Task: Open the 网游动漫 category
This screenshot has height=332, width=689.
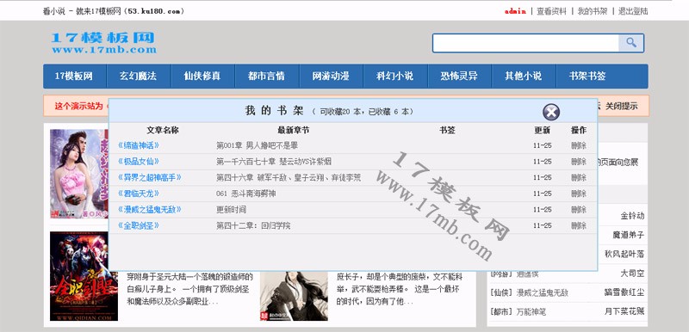Action: [331, 77]
